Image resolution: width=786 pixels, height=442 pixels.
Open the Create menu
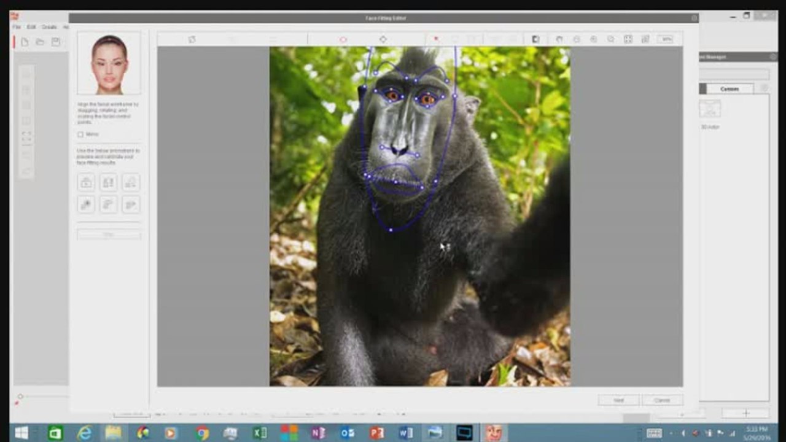click(x=49, y=27)
